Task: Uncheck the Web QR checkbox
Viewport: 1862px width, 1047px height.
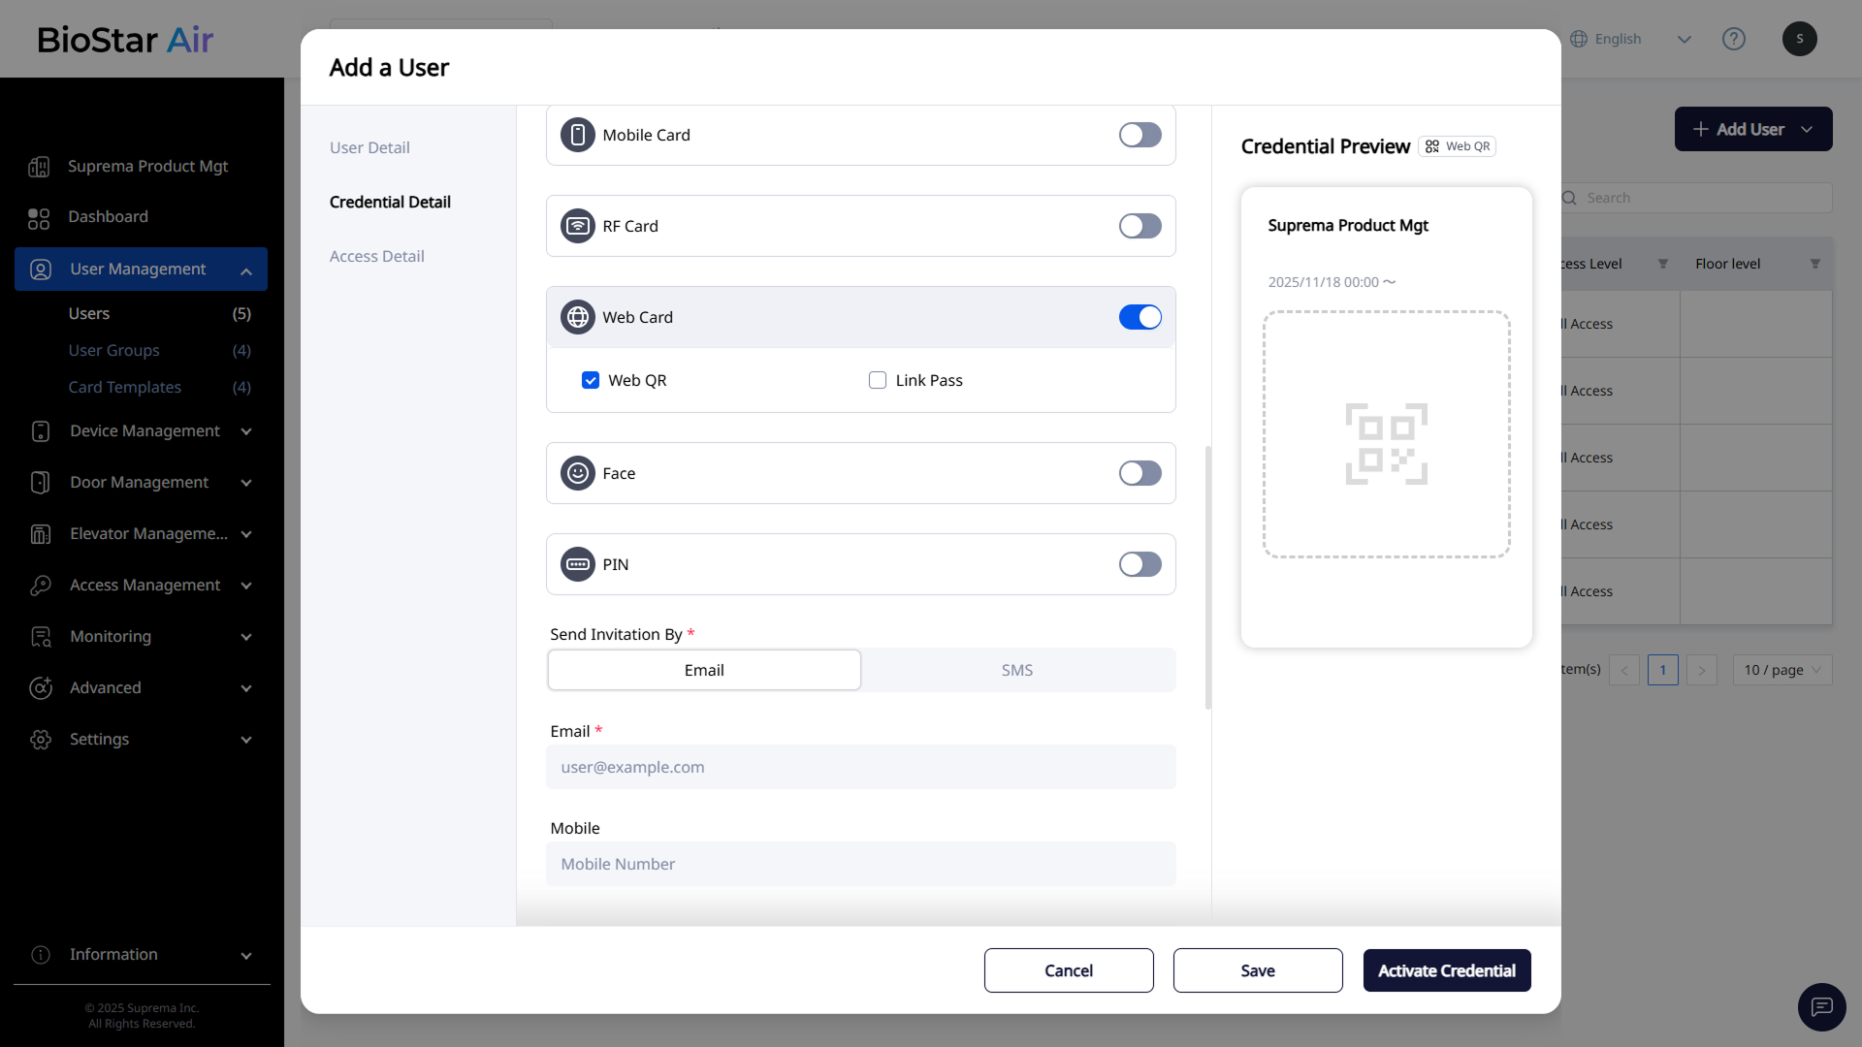Action: tap(591, 380)
